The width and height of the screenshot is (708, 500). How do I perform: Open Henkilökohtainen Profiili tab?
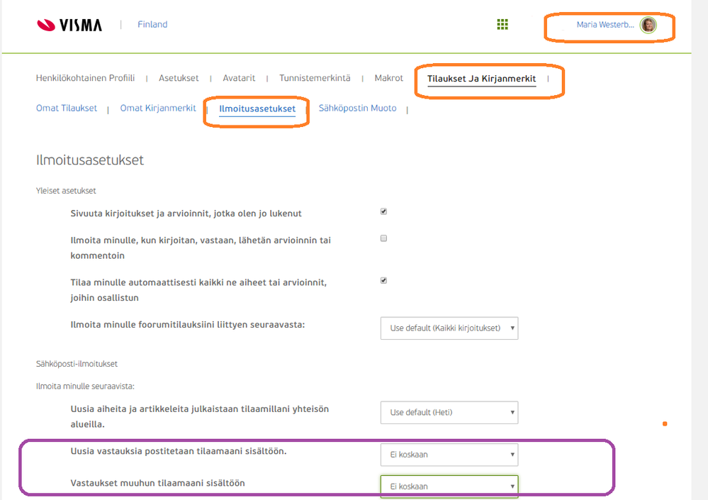tap(85, 78)
